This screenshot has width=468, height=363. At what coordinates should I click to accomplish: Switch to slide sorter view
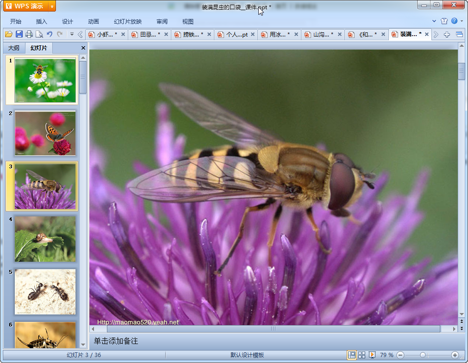362,355
